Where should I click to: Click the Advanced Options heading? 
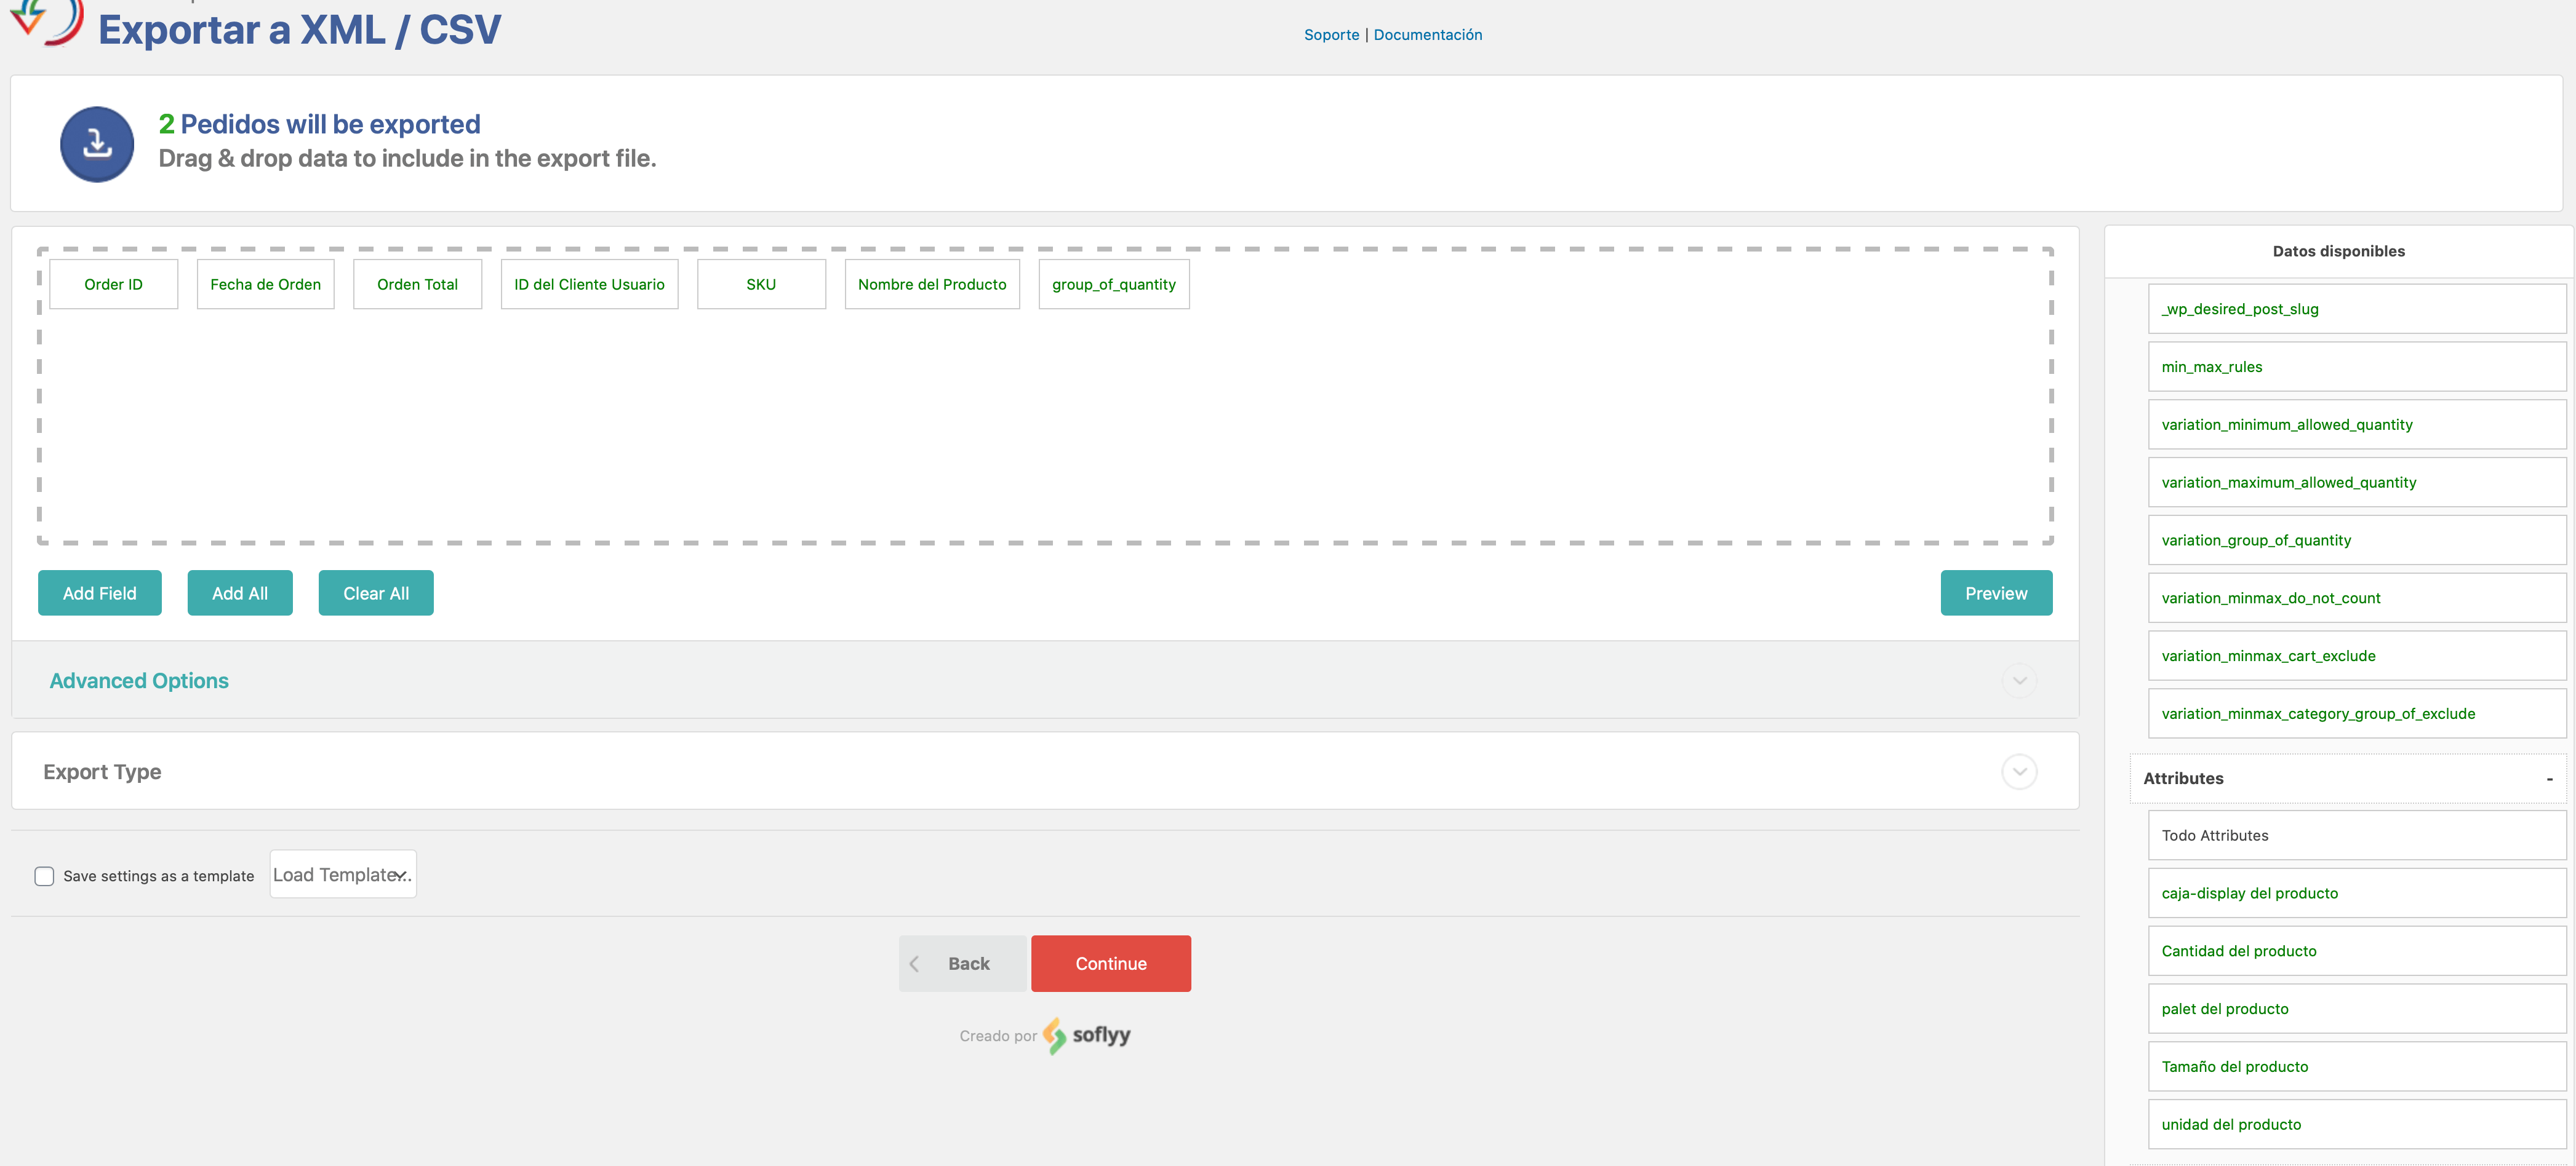coord(139,680)
